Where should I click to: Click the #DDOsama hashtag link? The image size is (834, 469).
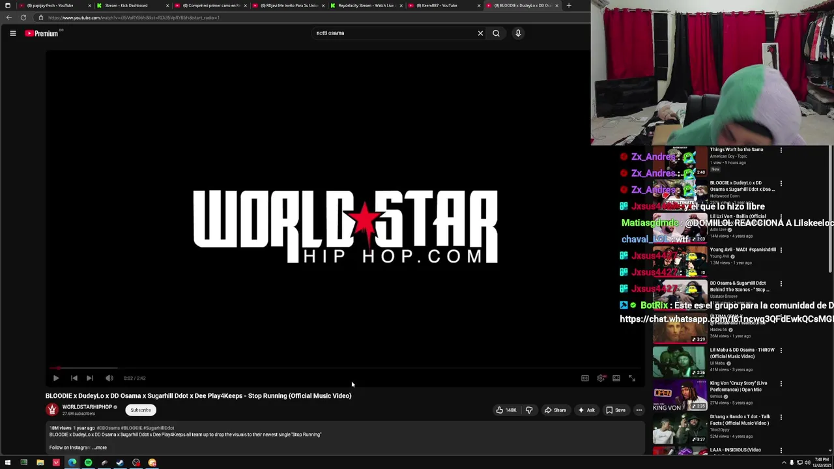point(108,428)
